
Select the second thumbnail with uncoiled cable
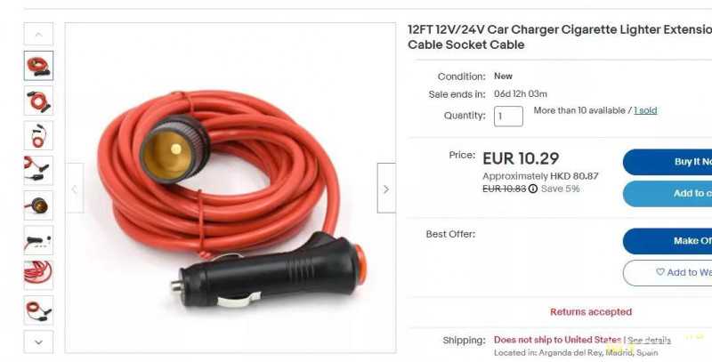[x=38, y=101]
